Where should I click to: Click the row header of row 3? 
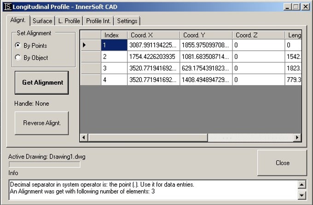90,68
